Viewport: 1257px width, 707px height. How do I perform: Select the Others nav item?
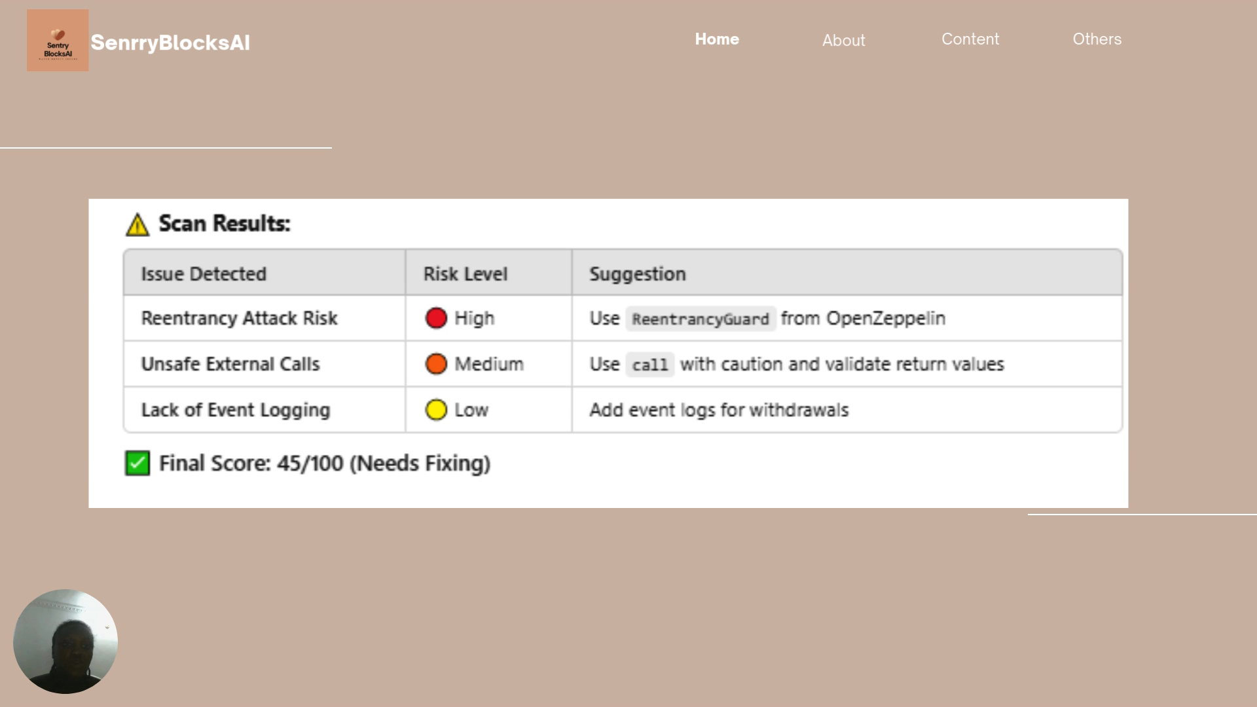(x=1097, y=39)
